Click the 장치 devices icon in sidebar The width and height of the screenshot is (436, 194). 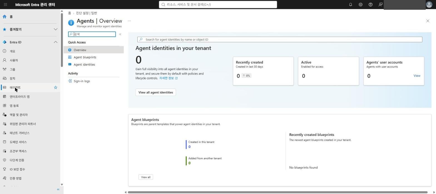[4, 78]
